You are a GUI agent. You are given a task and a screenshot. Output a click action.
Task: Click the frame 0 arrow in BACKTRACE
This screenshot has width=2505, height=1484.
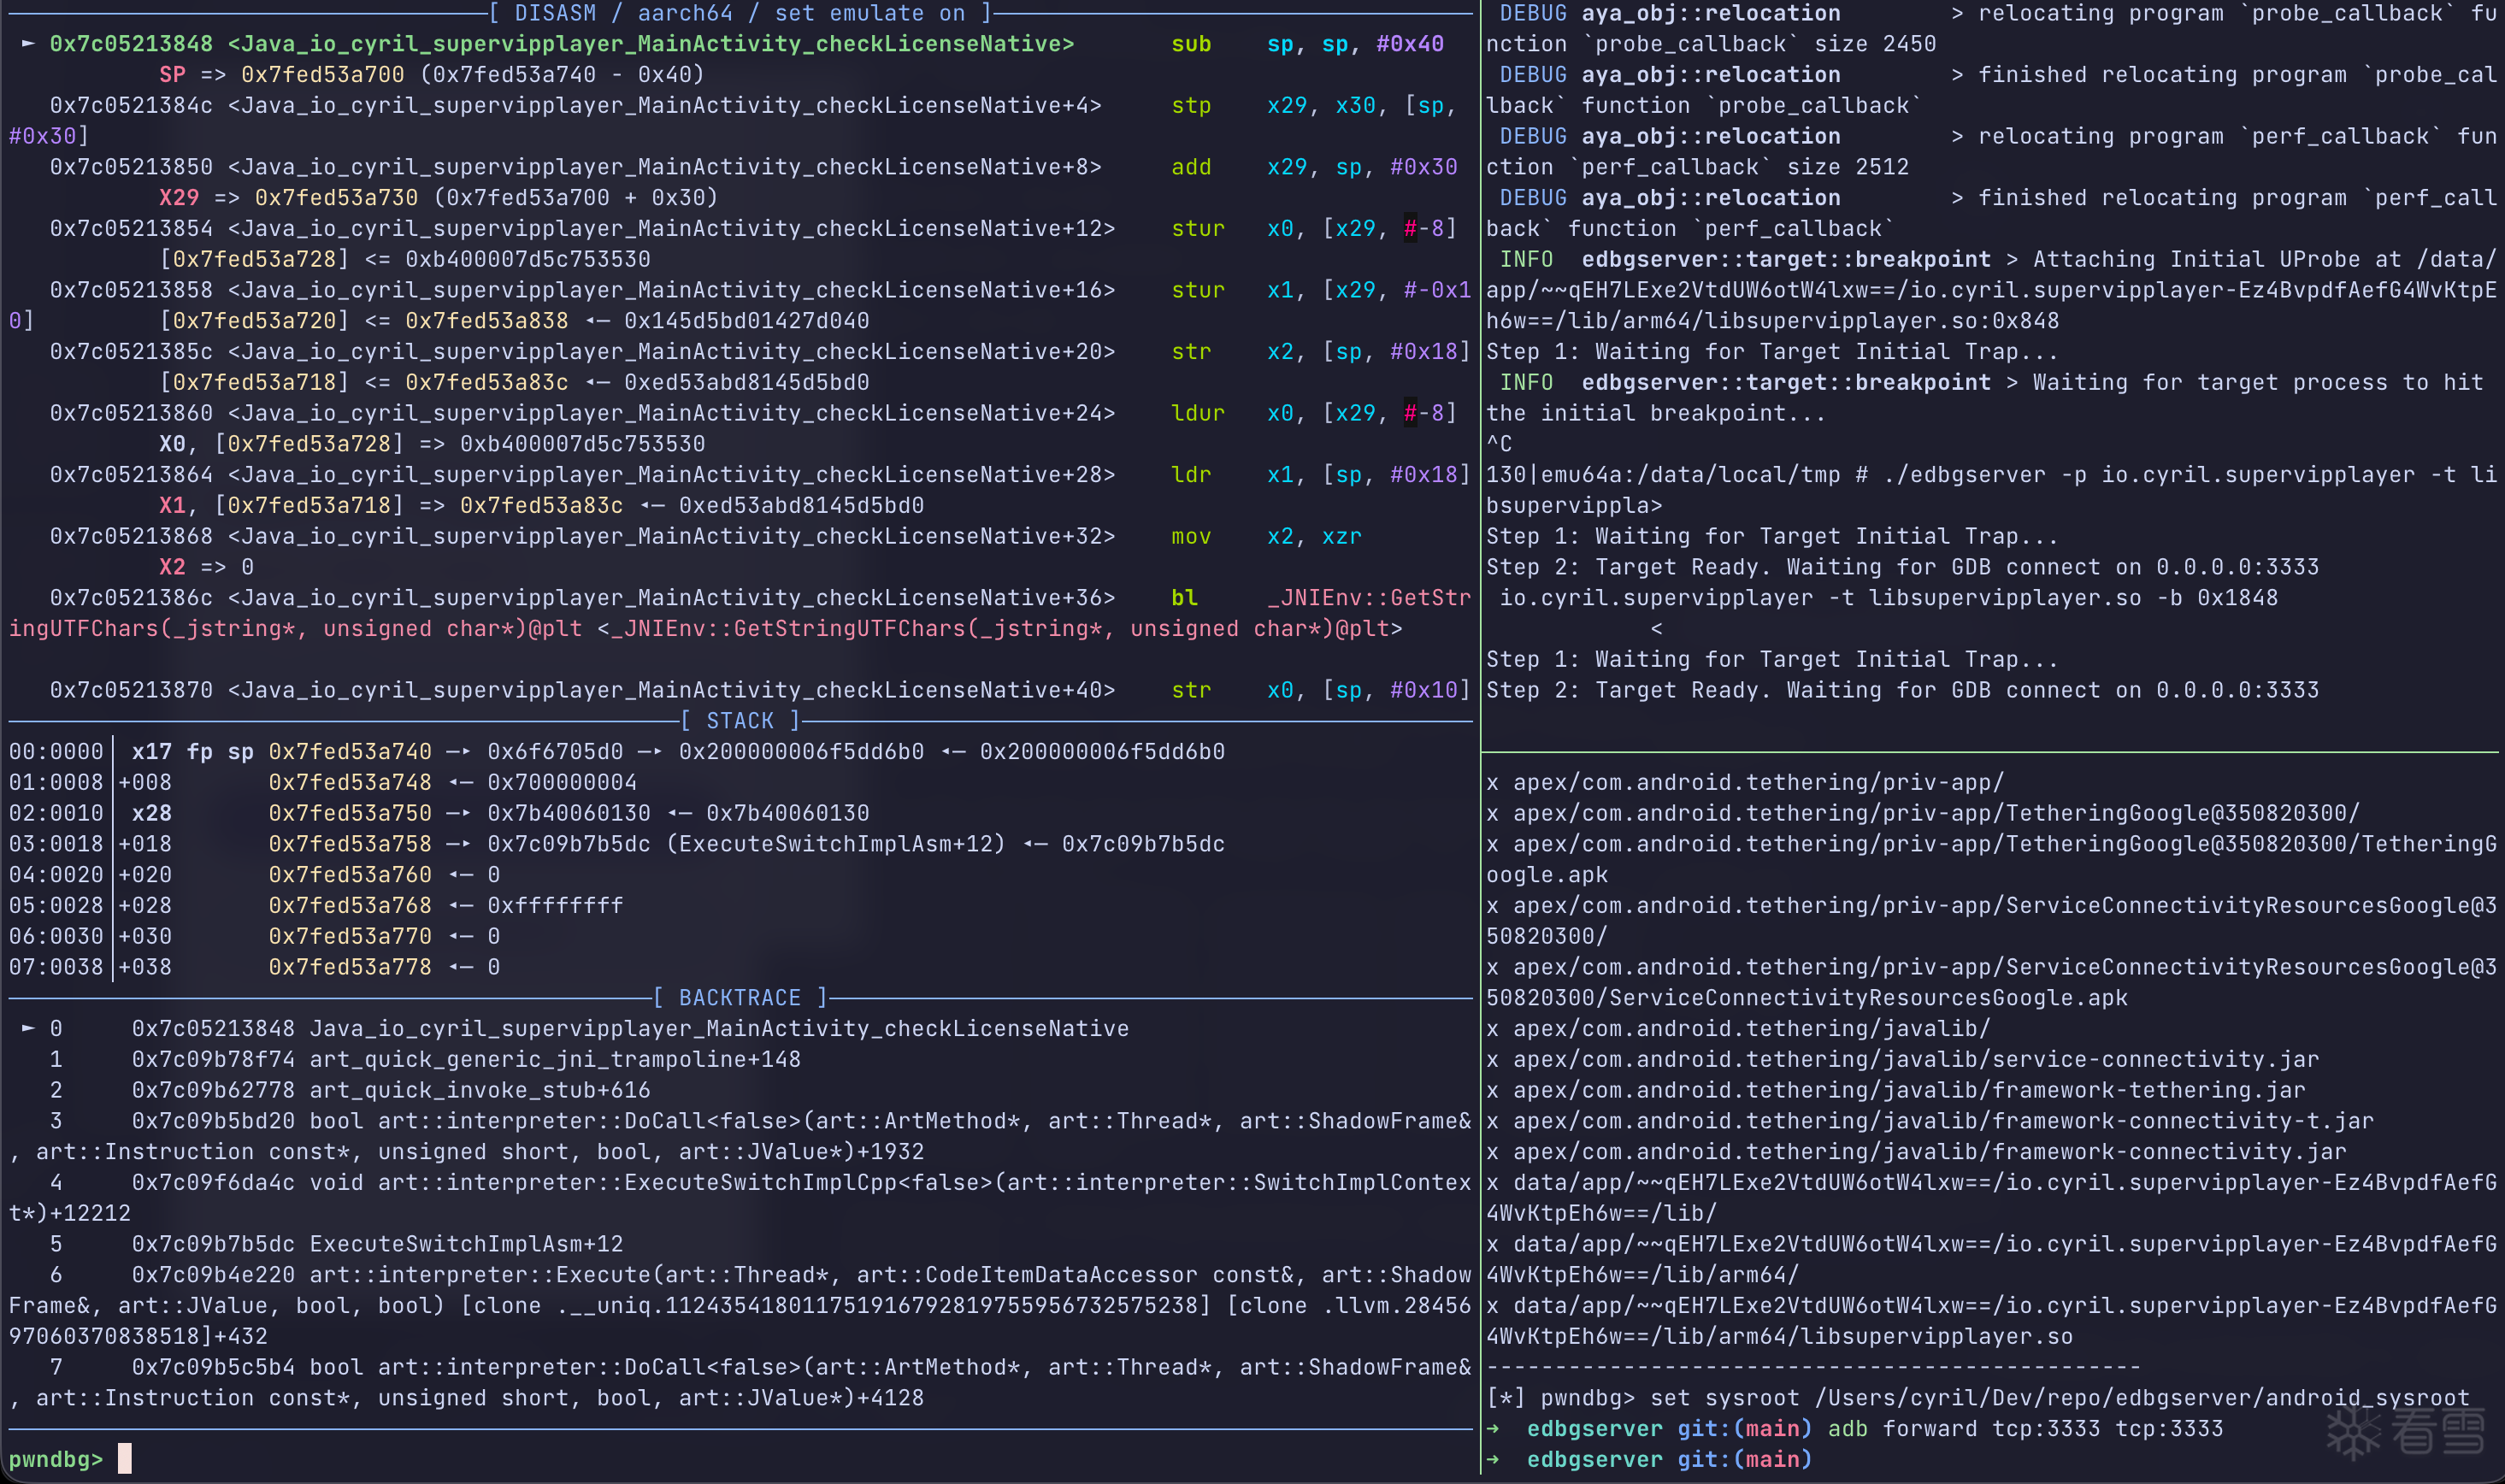(28, 1028)
